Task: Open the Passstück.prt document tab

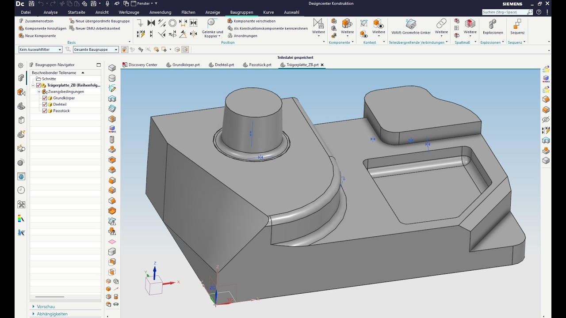Action: tap(257, 65)
